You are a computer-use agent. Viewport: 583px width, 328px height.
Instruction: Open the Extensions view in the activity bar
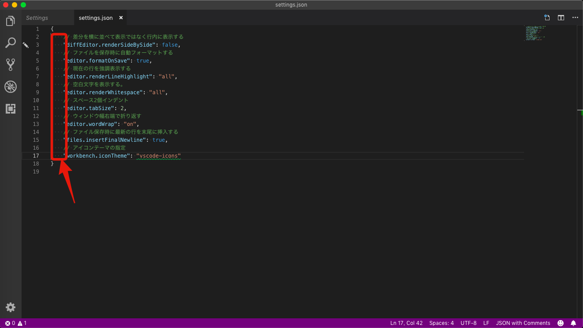click(x=11, y=109)
